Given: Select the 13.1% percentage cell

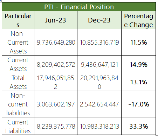Looking at the screenshot, I should click(138, 82).
